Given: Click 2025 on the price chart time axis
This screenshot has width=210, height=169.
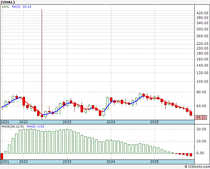Looking at the screenshot, I should pos(154,122).
